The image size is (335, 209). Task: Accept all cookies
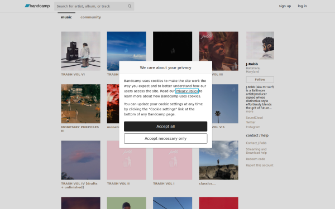(x=165, y=127)
